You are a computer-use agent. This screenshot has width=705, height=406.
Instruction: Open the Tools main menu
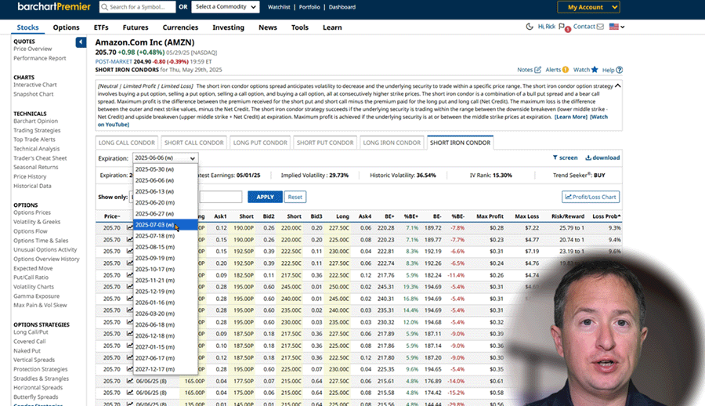point(299,27)
